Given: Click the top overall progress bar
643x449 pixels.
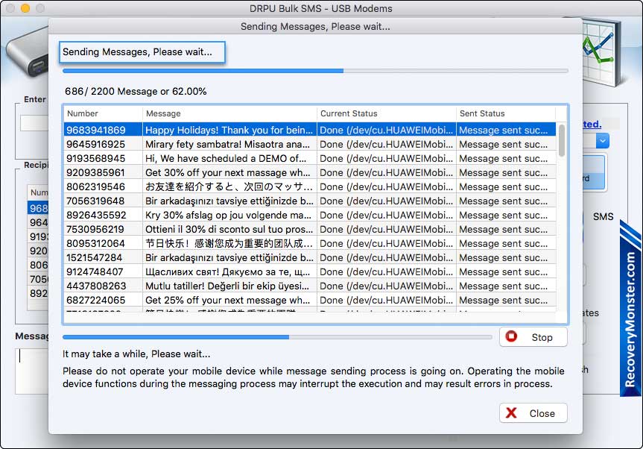Looking at the screenshot, I should (x=315, y=71).
